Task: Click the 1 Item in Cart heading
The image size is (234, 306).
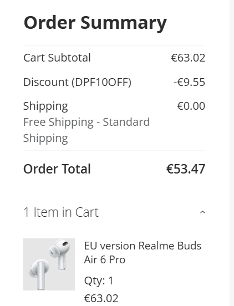Action: pos(61,212)
